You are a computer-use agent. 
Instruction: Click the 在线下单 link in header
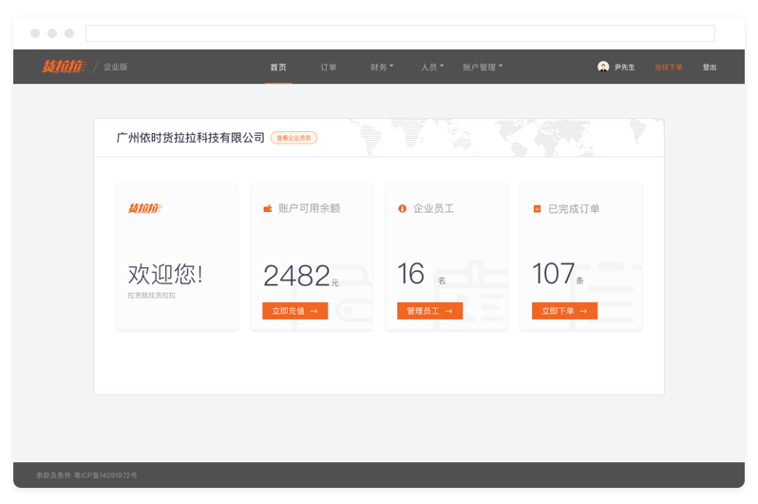pos(668,68)
